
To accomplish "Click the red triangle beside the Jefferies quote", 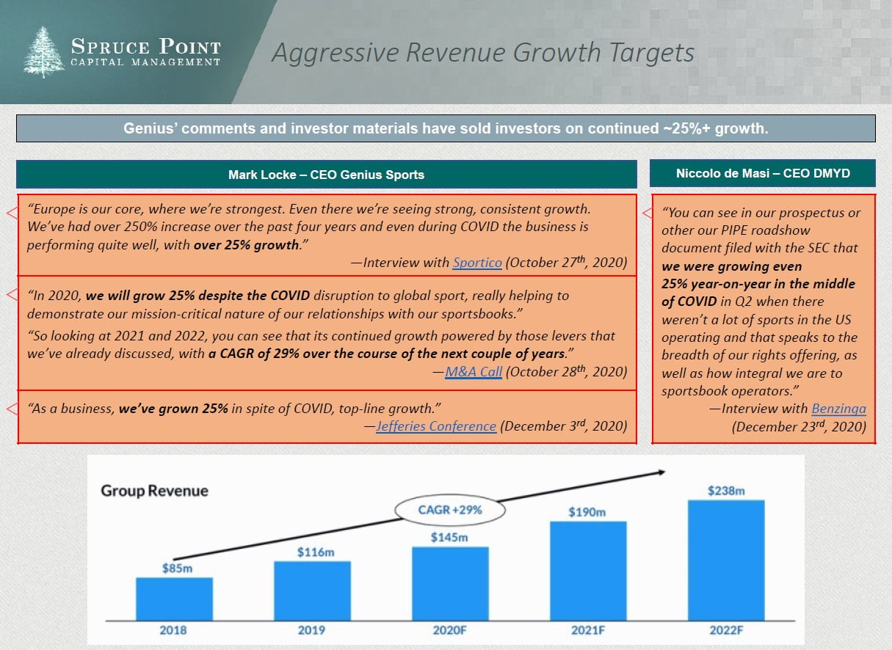I will (x=12, y=408).
